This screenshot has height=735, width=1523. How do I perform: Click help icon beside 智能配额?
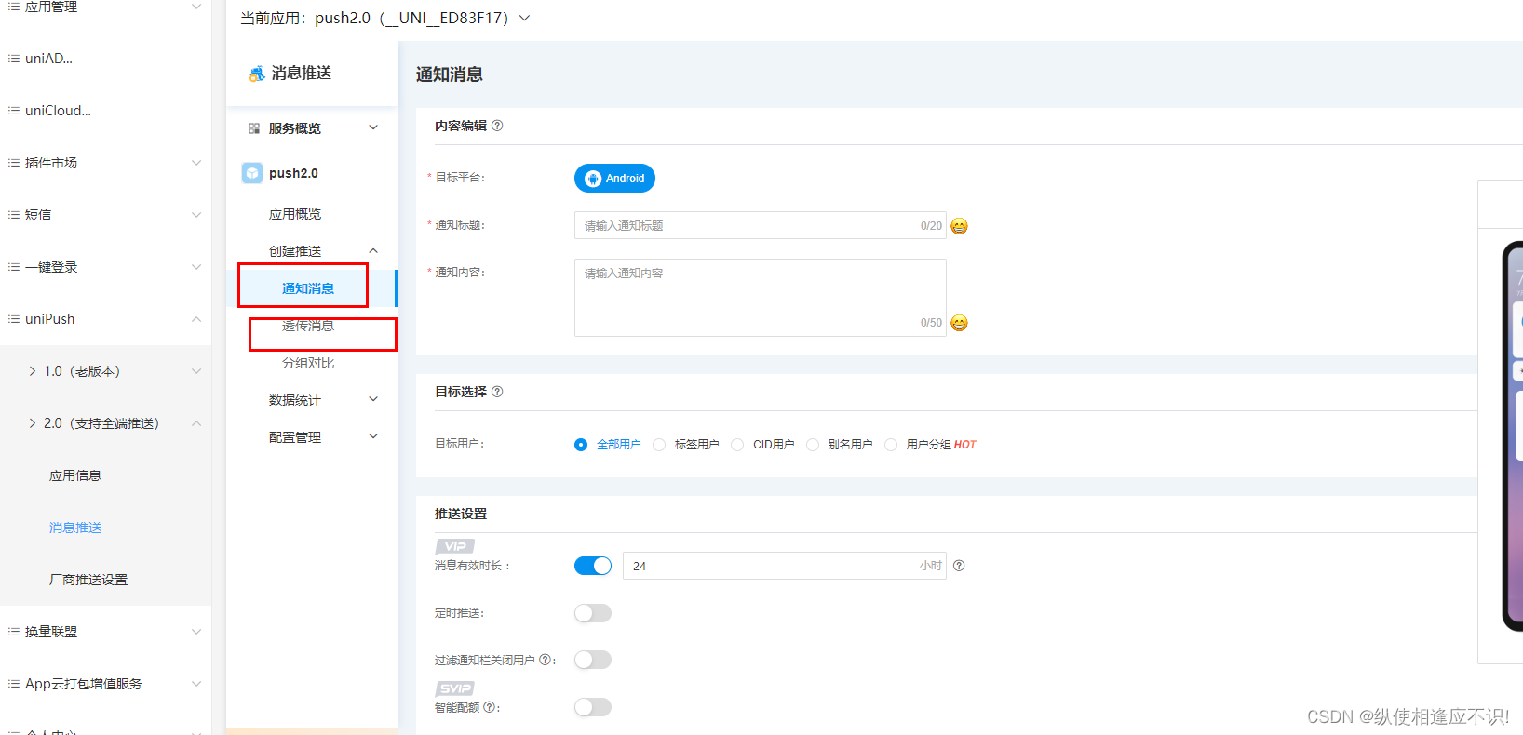489,707
